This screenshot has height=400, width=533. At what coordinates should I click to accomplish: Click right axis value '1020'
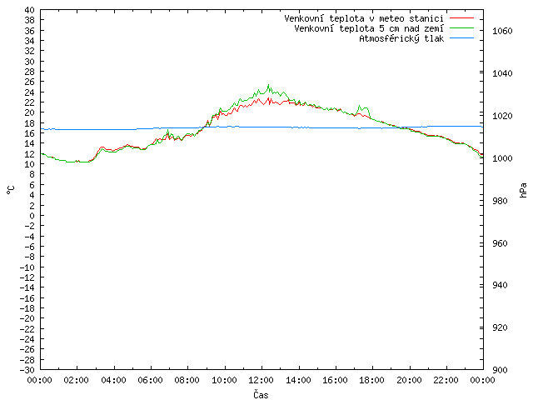502,116
